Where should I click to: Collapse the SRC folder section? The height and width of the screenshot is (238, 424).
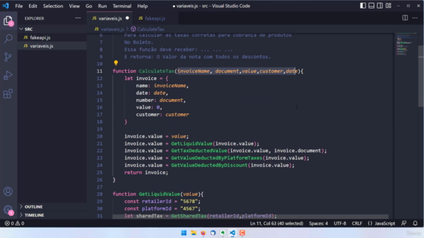click(52, 29)
